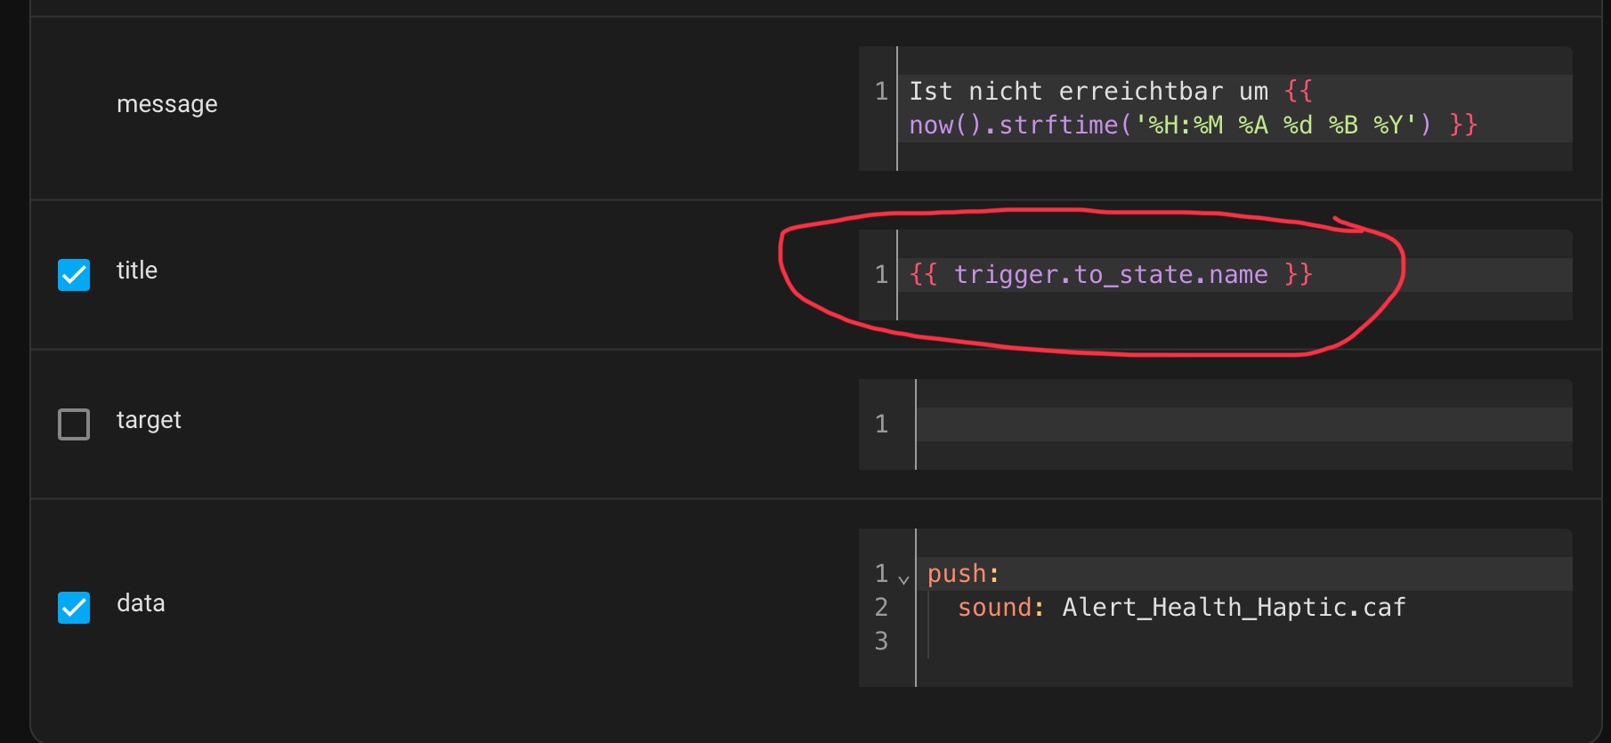Click the "Ist nicht erreichtbar" message text
This screenshot has height=743, width=1611.
coord(1065,92)
